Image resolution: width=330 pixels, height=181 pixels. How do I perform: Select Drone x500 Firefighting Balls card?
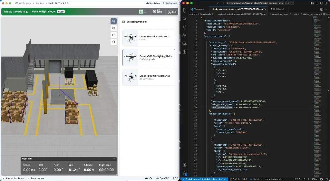pos(149,57)
